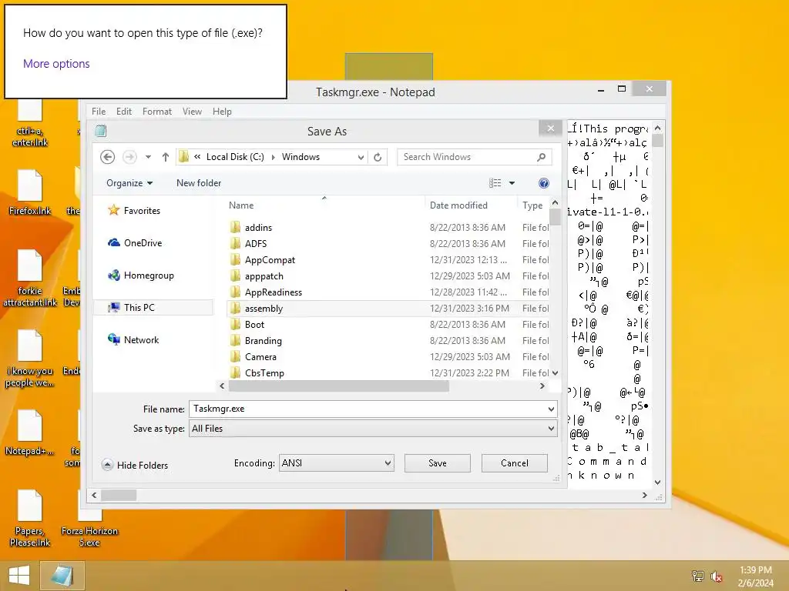Close the Save As dialog
This screenshot has height=591, width=789.
point(550,129)
